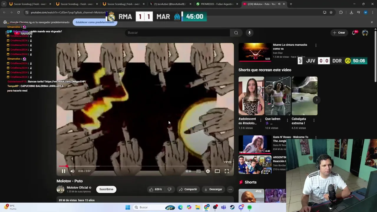Open OBS Studio from taskbar
This screenshot has height=212, width=377.
(x=215, y=207)
